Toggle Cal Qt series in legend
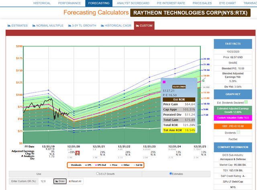The width and height of the screenshot is (257, 190). 138,165
